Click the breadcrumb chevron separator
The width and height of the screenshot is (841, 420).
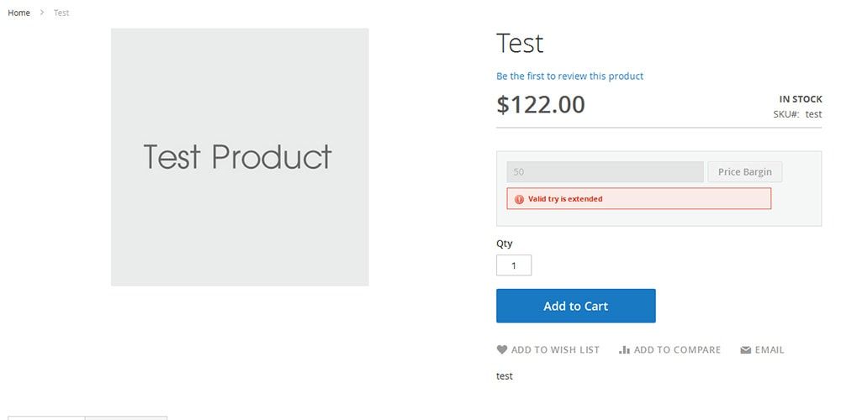click(x=42, y=13)
